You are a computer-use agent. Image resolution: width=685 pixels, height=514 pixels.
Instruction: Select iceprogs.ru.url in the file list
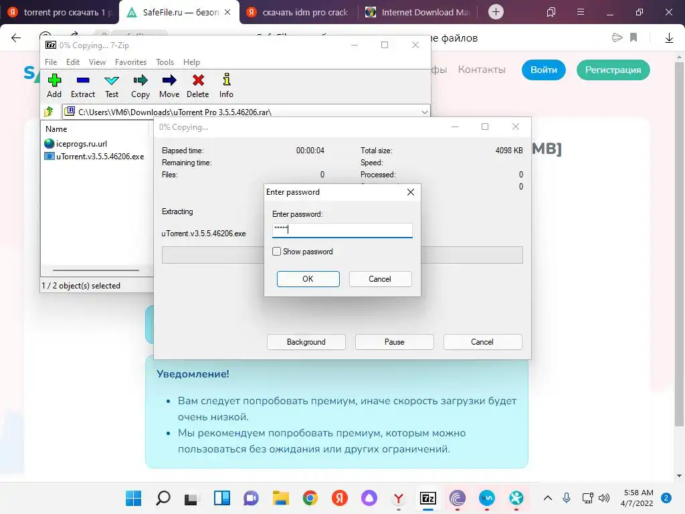(76, 144)
